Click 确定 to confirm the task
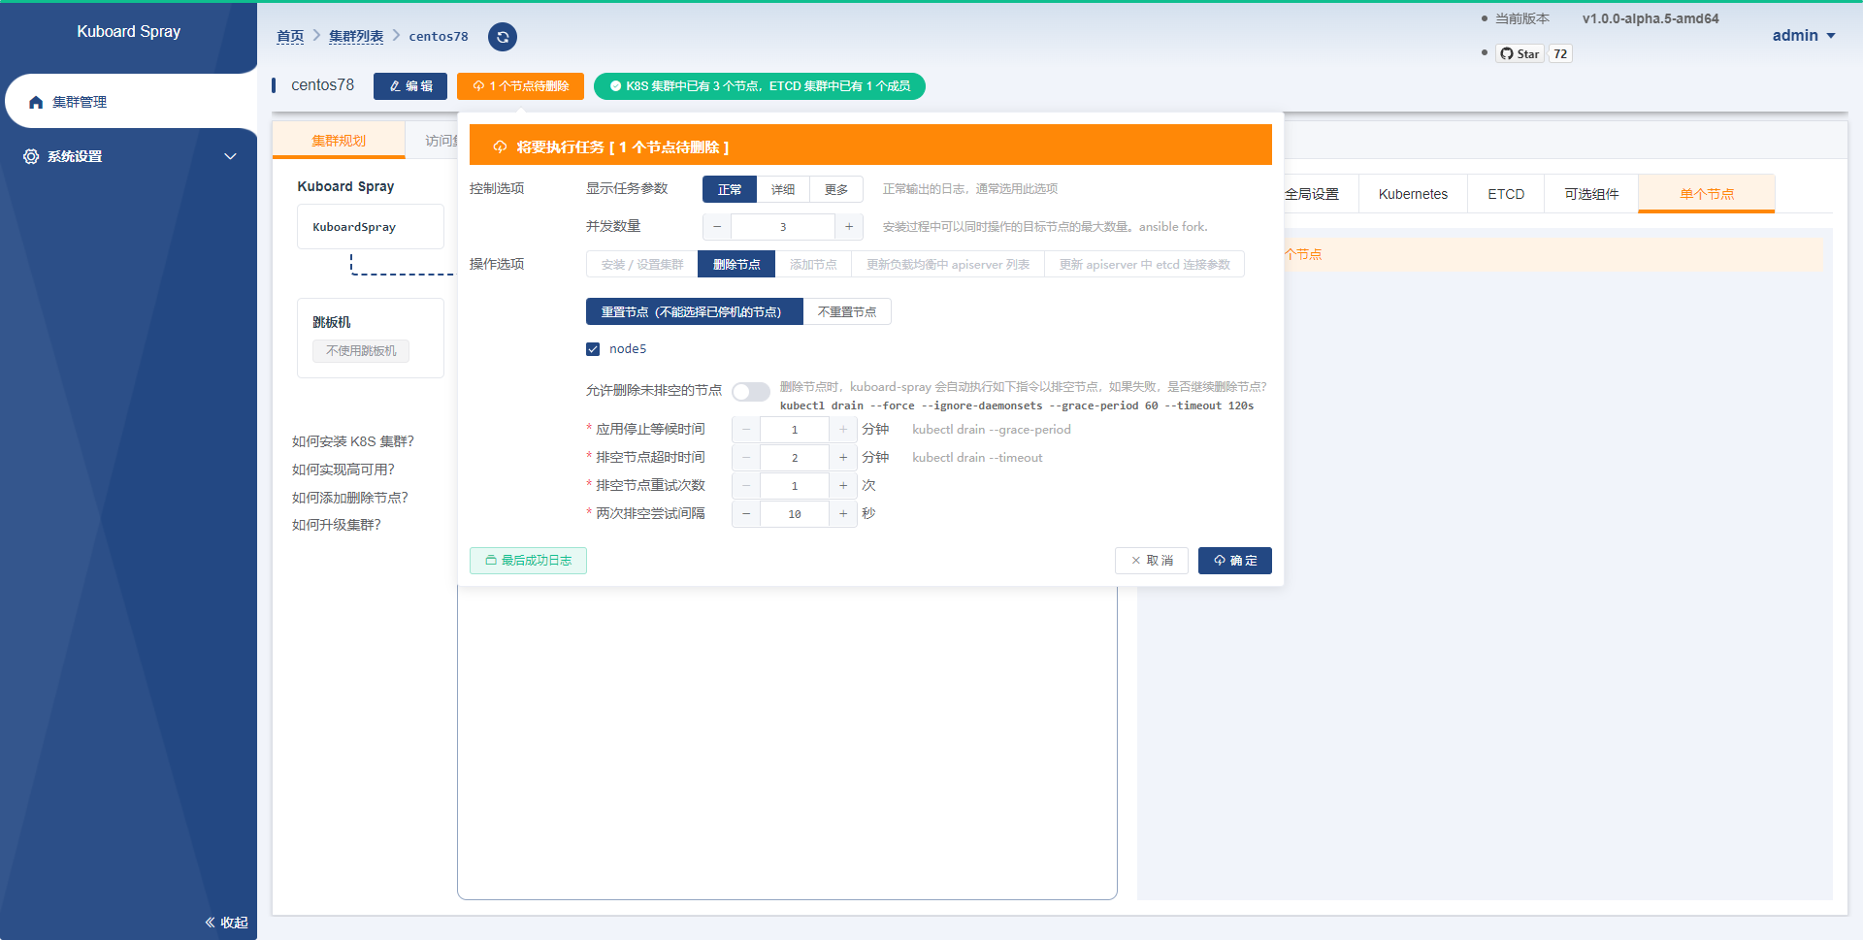 (x=1235, y=561)
